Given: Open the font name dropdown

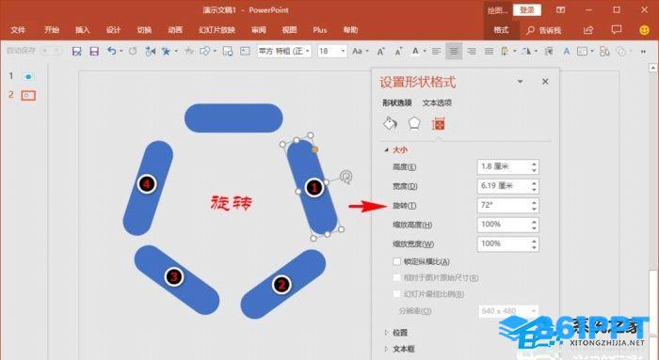Looking at the screenshot, I should pos(284,51).
